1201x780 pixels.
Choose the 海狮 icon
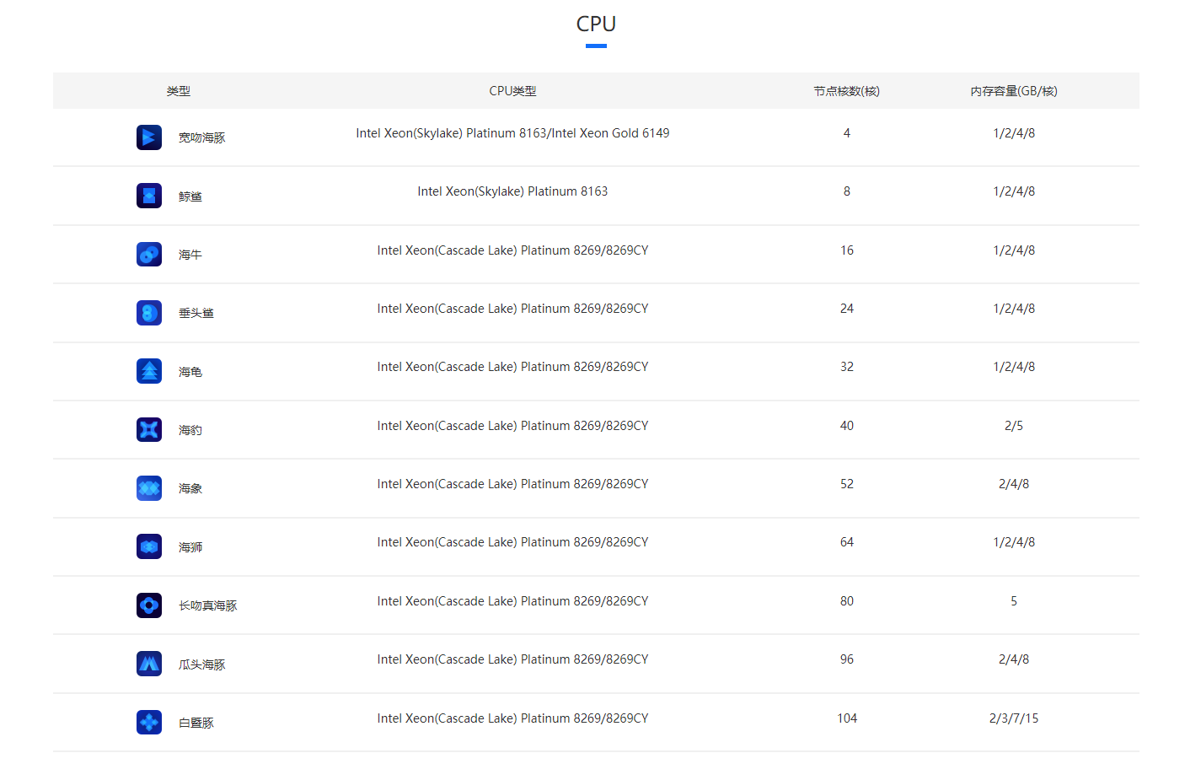pos(149,546)
